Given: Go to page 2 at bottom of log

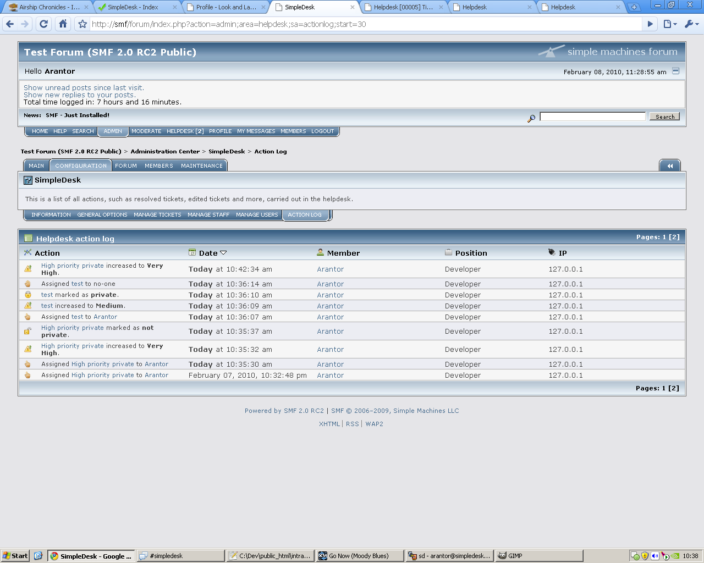Looking at the screenshot, I should click(674, 388).
